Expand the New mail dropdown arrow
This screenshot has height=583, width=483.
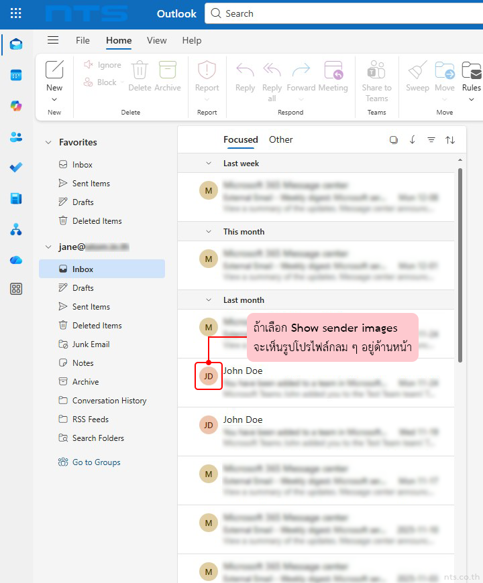tap(54, 99)
